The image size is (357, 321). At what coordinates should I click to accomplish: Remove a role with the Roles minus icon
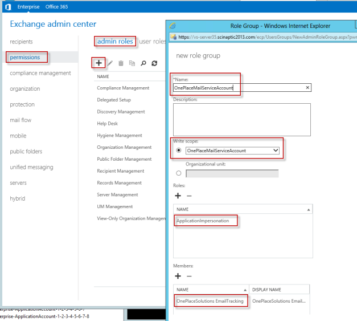coord(189,196)
